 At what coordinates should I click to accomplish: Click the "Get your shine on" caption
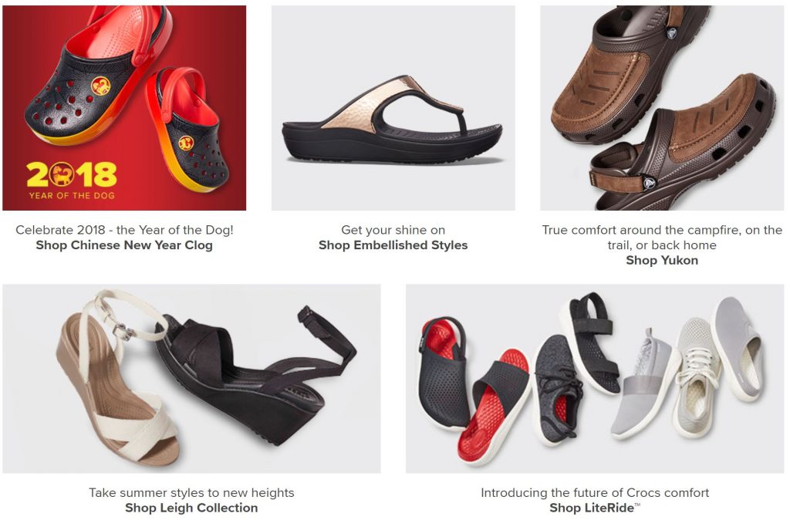point(393,230)
